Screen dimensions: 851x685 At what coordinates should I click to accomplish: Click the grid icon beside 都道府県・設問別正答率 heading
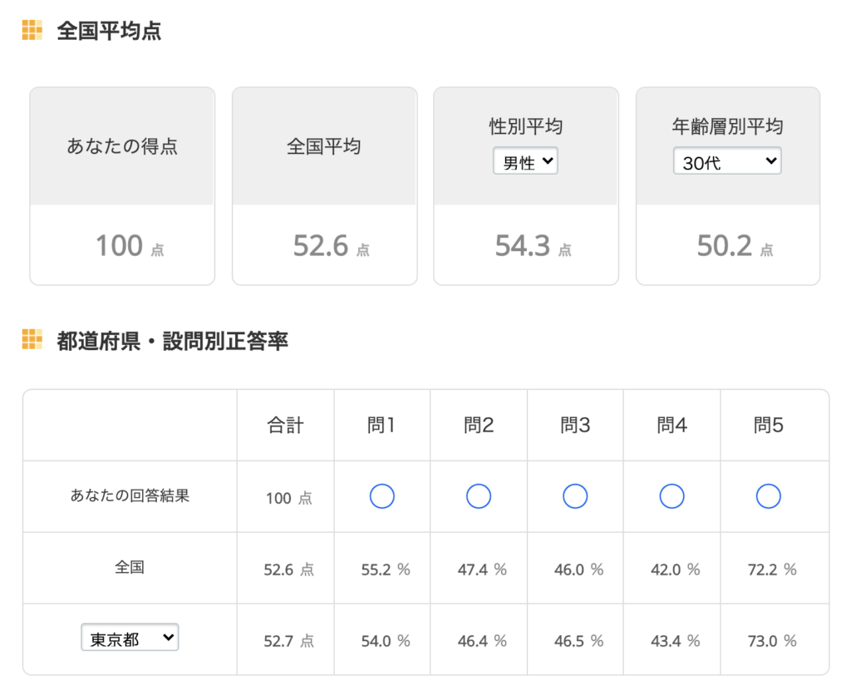click(32, 339)
